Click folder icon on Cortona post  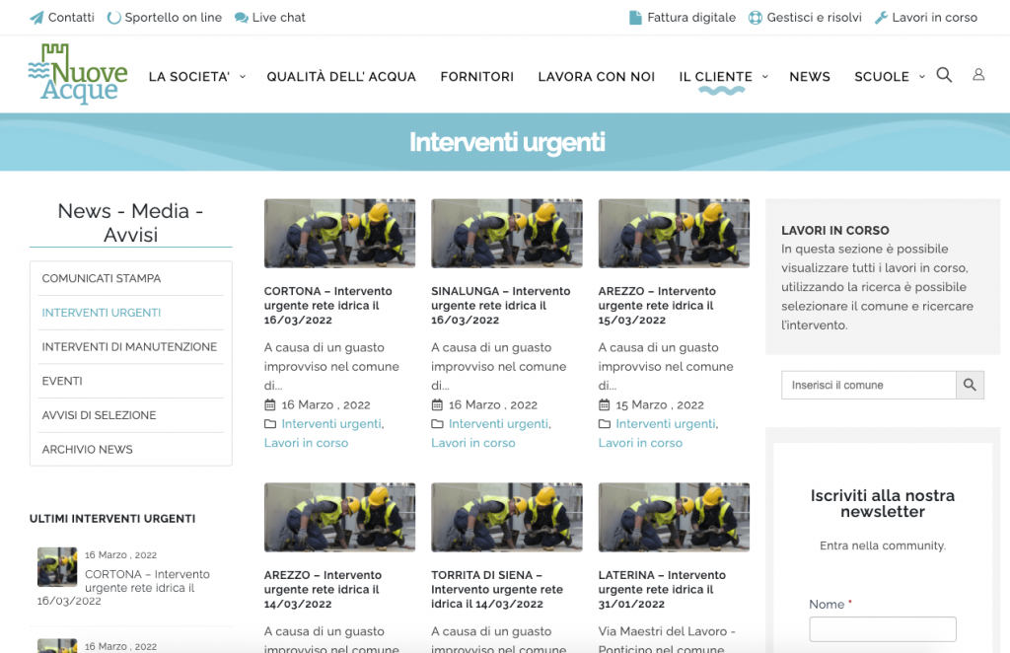[x=270, y=424]
